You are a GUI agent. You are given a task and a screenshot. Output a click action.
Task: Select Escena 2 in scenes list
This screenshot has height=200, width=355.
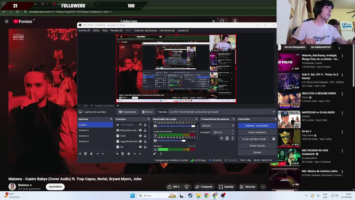coord(95,130)
